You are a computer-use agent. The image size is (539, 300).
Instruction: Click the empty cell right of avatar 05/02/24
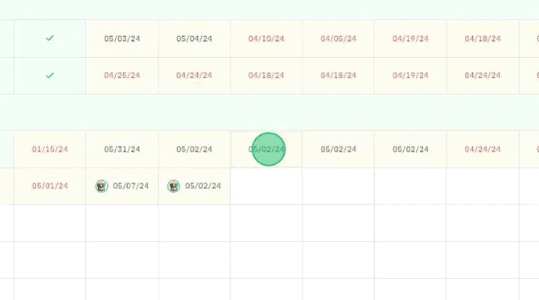click(x=266, y=186)
